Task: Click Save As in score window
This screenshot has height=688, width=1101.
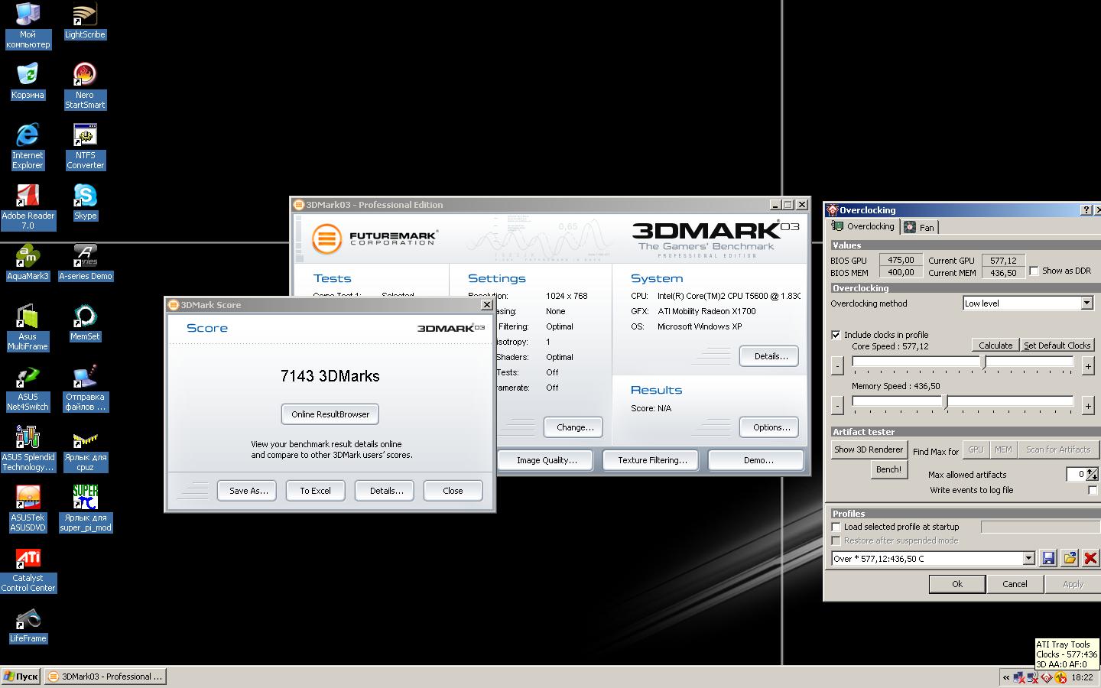Action: (248, 491)
